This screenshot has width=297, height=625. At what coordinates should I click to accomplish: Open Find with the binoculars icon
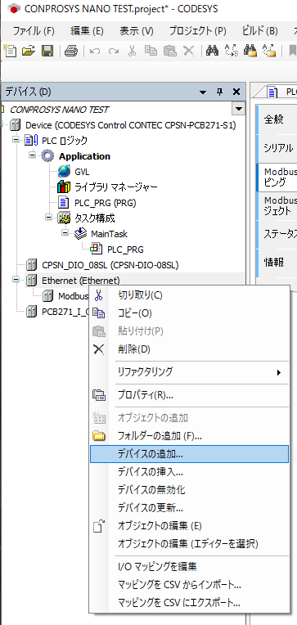point(212,51)
